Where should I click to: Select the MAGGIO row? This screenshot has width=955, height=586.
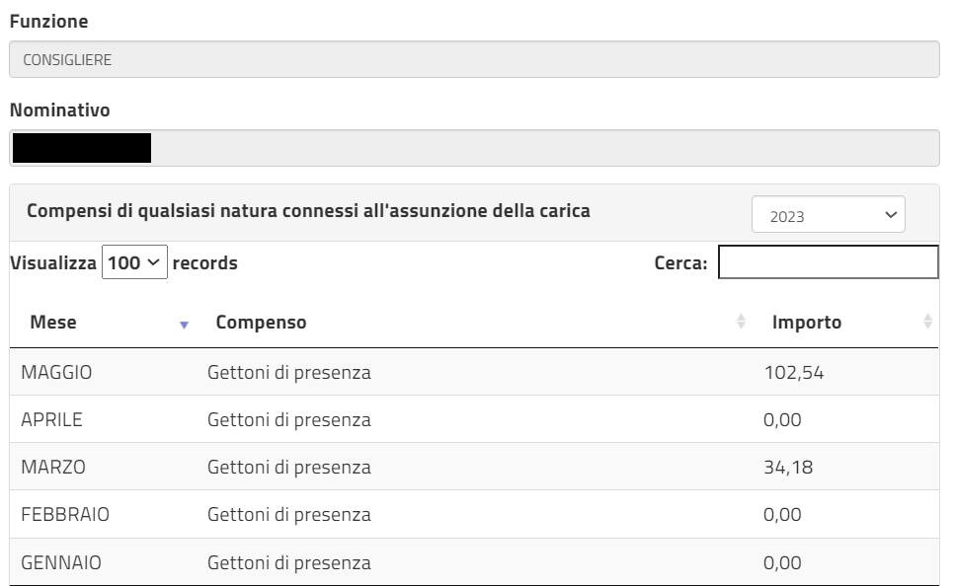pos(474,372)
